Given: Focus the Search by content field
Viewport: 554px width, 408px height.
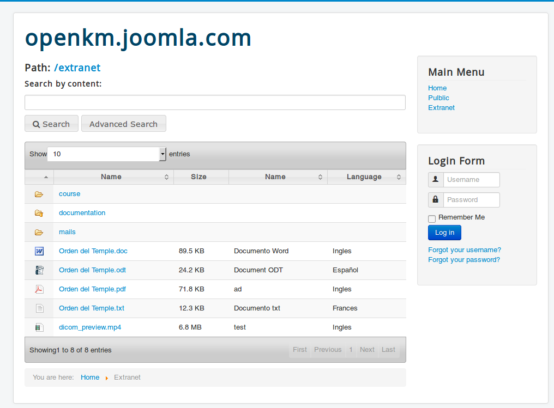Looking at the screenshot, I should point(215,102).
